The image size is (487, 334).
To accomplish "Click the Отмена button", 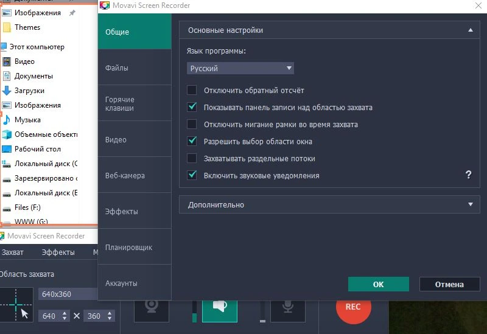I will point(449,284).
